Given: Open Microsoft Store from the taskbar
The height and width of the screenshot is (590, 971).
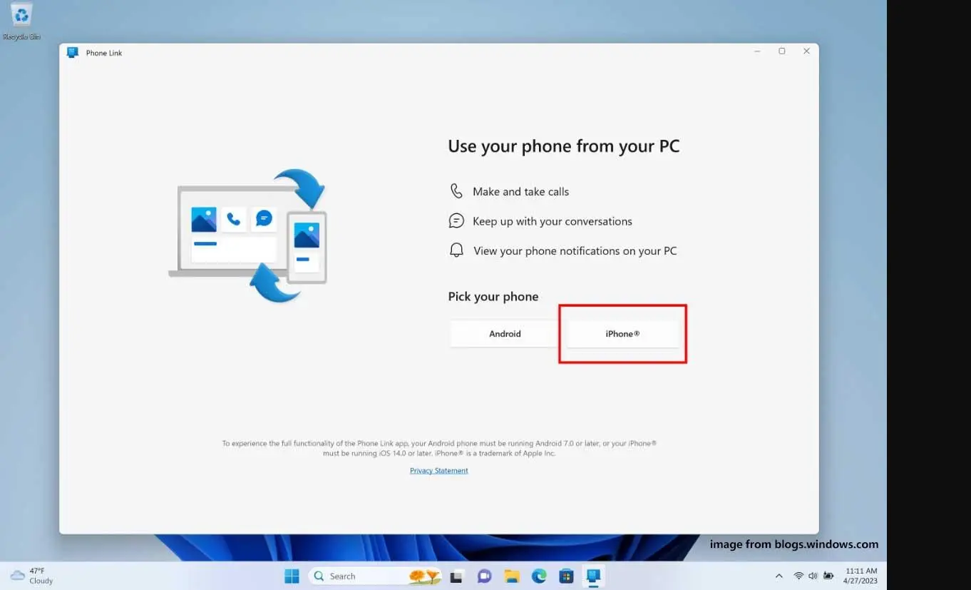Looking at the screenshot, I should coord(566,576).
